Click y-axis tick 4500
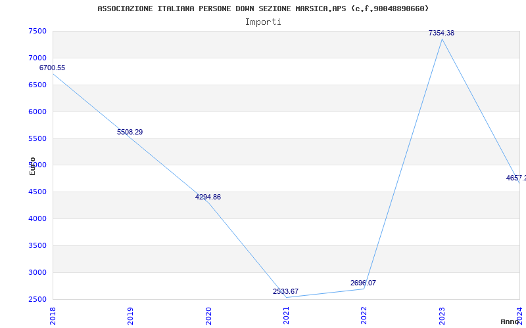This screenshot has width=526, height=328. point(37,192)
